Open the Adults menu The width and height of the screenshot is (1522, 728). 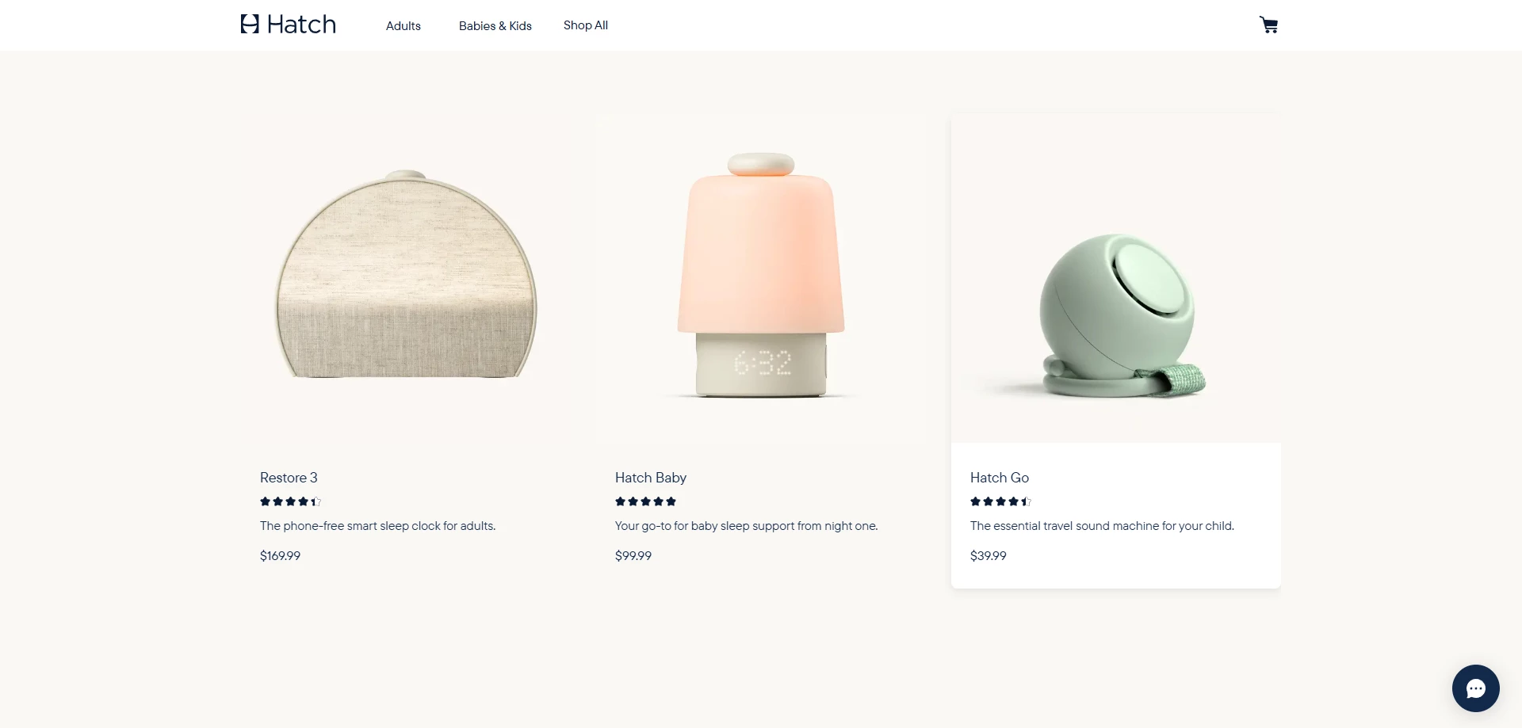(x=403, y=26)
